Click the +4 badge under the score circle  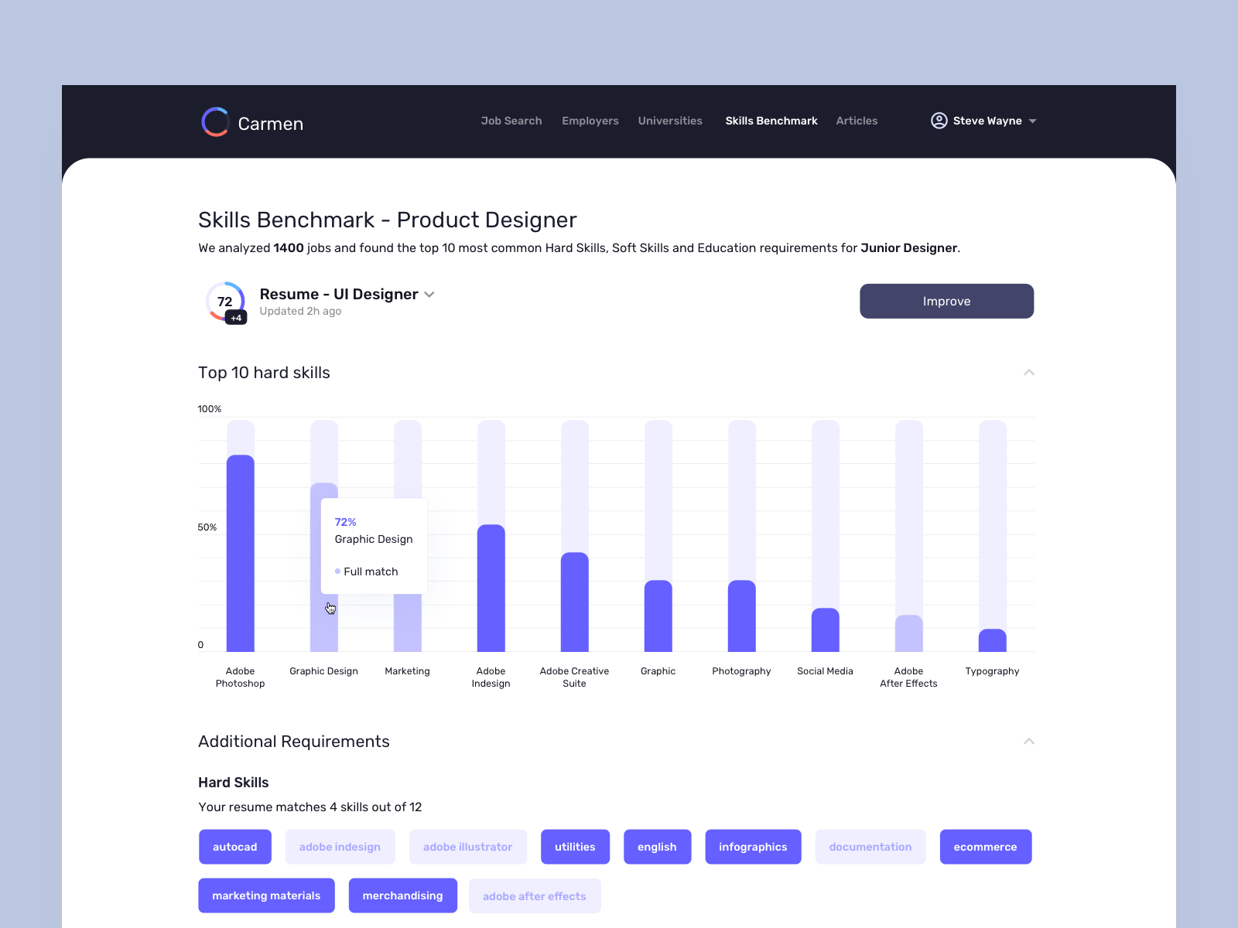[x=236, y=317]
